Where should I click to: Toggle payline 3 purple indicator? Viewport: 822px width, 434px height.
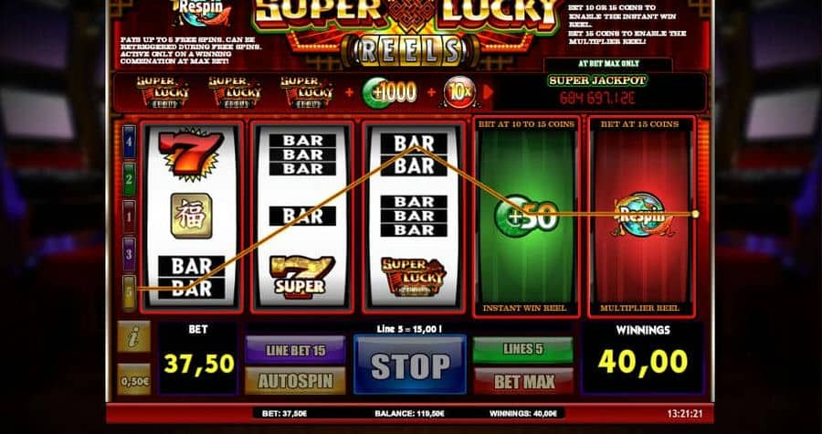[129, 254]
